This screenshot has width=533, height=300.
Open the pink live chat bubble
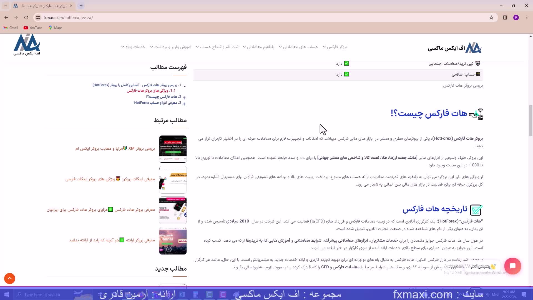pos(513,266)
